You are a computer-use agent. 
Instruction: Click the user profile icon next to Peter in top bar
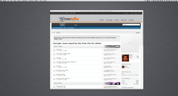[125, 13]
